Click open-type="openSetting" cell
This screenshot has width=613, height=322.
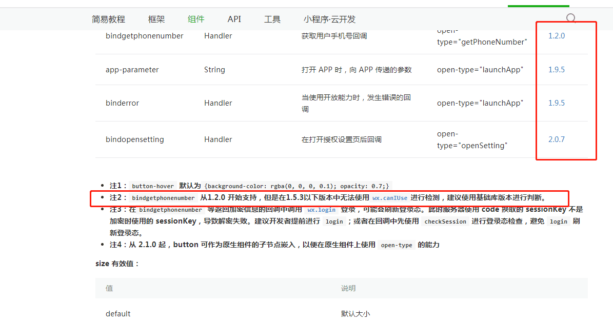pyautogui.click(x=472, y=139)
